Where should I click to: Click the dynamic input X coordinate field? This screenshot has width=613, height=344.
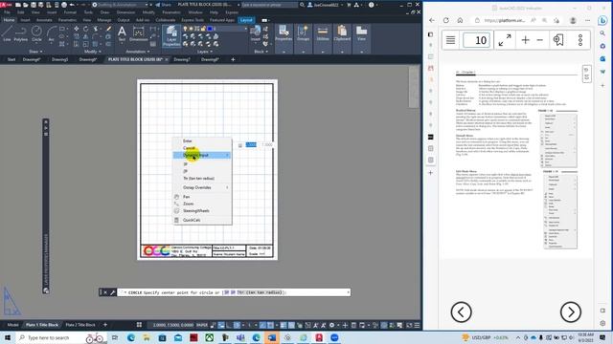click(x=251, y=144)
